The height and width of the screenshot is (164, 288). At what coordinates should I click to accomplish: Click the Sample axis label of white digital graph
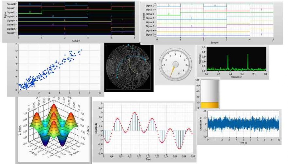point(215,43)
